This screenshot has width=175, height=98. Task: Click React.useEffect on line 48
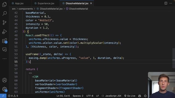pyautogui.click(x=37, y=35)
